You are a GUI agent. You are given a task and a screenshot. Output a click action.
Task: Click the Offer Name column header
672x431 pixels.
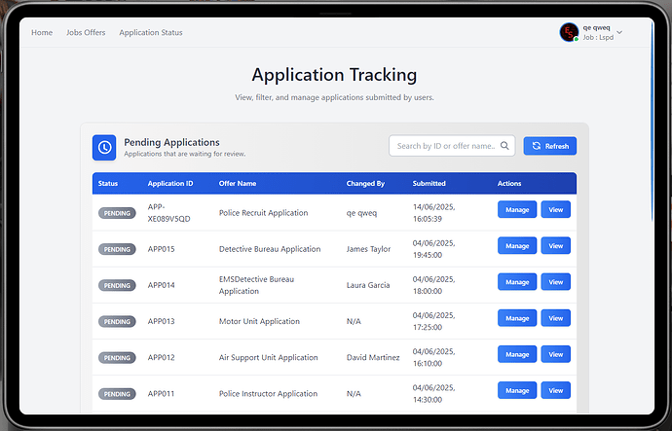[x=238, y=183]
